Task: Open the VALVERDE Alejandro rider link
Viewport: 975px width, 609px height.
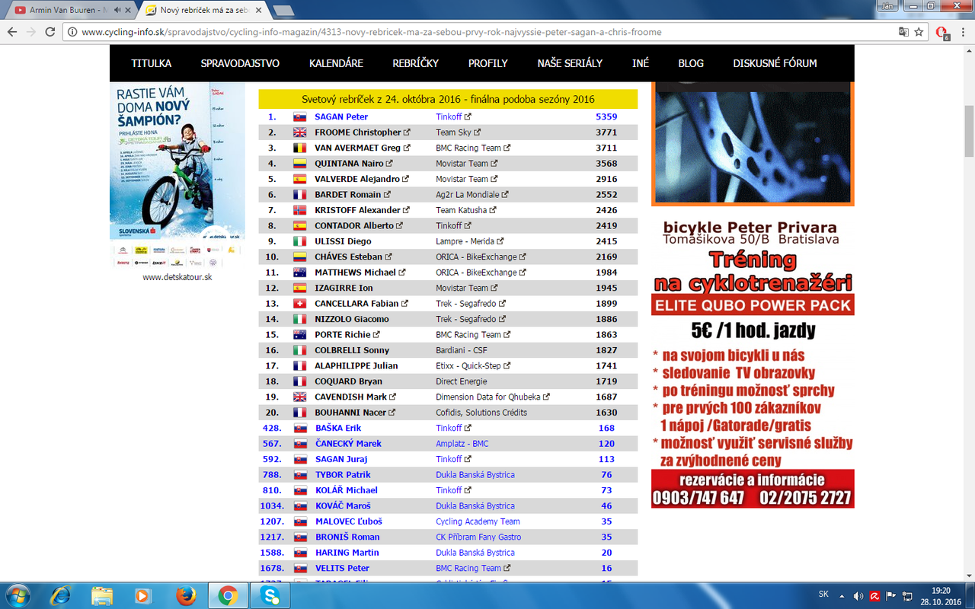Action: (357, 179)
